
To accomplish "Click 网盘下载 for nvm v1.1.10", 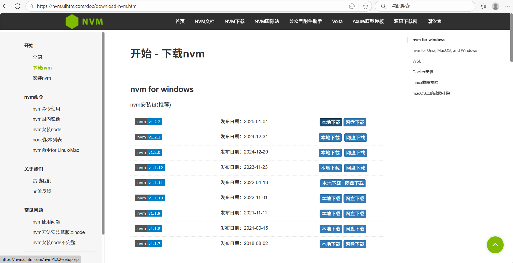I will 355,199.
